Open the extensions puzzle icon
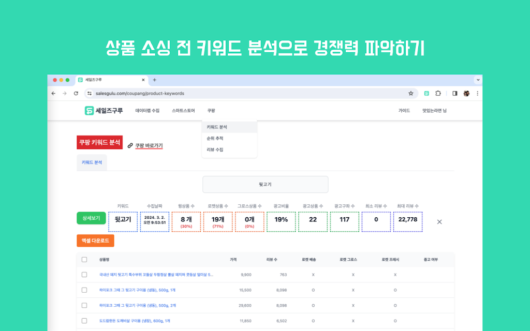 (438, 94)
